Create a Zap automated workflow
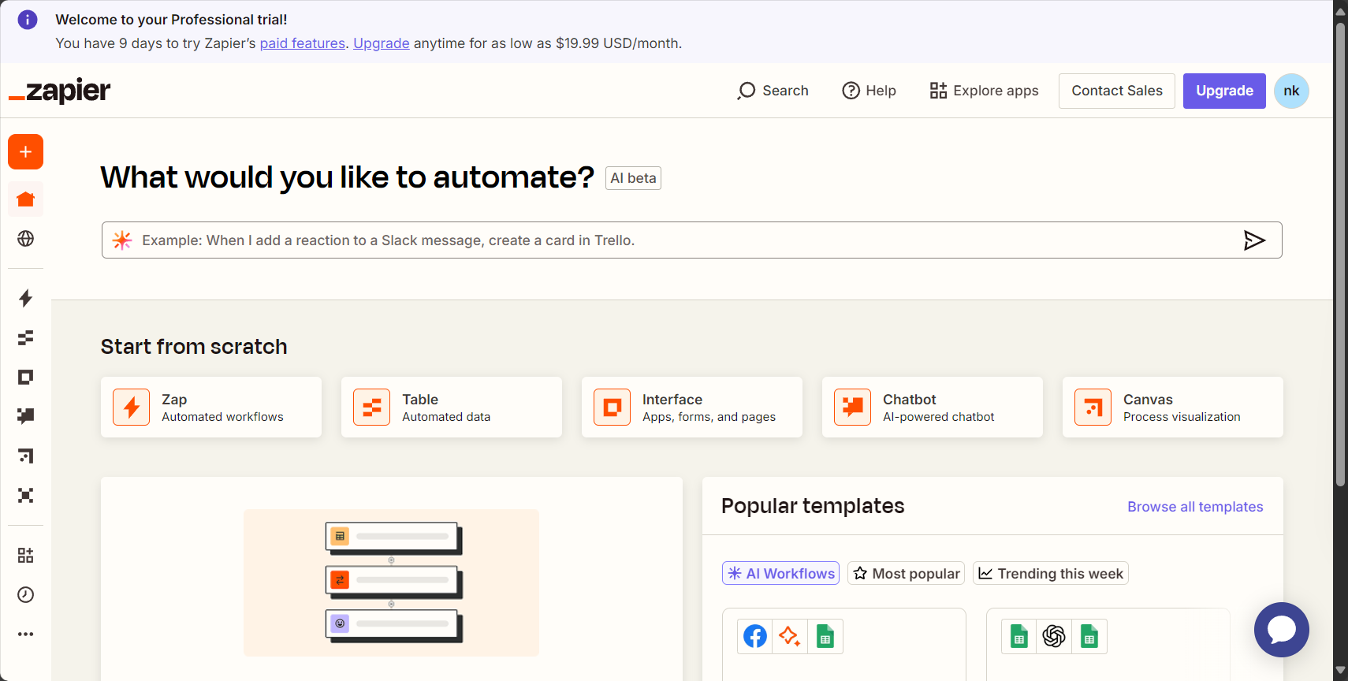Screen dimensions: 1348x681 click(x=211, y=407)
